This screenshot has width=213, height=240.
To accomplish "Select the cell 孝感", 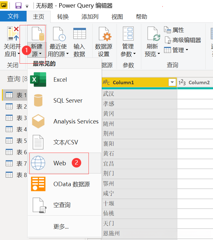I will point(139,104).
